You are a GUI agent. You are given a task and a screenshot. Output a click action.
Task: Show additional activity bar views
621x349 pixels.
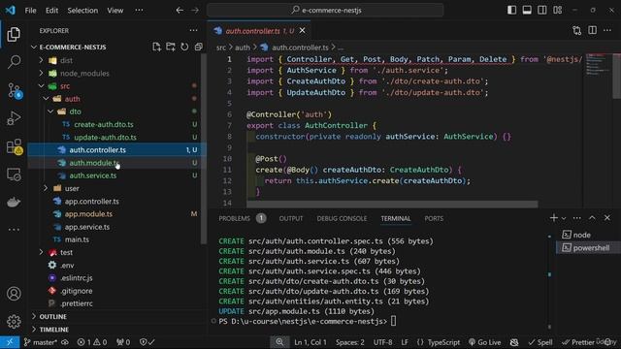tap(14, 230)
